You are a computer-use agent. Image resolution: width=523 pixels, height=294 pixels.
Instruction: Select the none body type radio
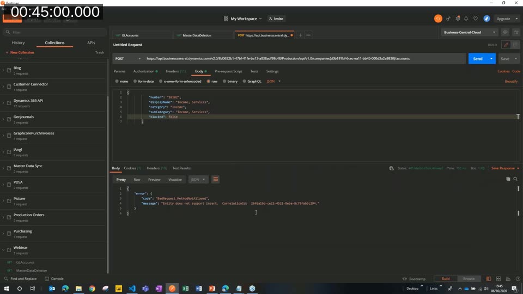pyautogui.click(x=117, y=81)
